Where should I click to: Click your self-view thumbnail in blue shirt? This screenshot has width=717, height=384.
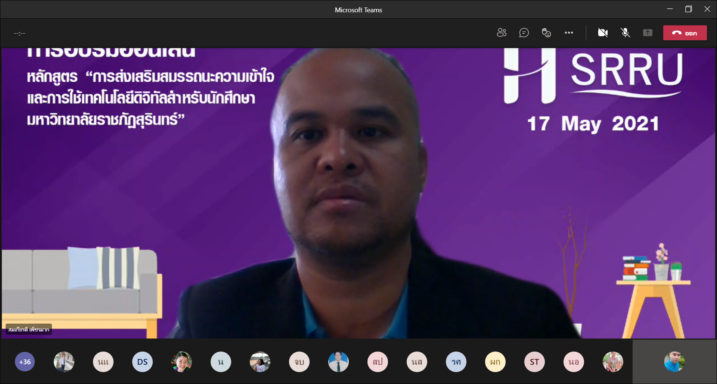click(x=674, y=362)
